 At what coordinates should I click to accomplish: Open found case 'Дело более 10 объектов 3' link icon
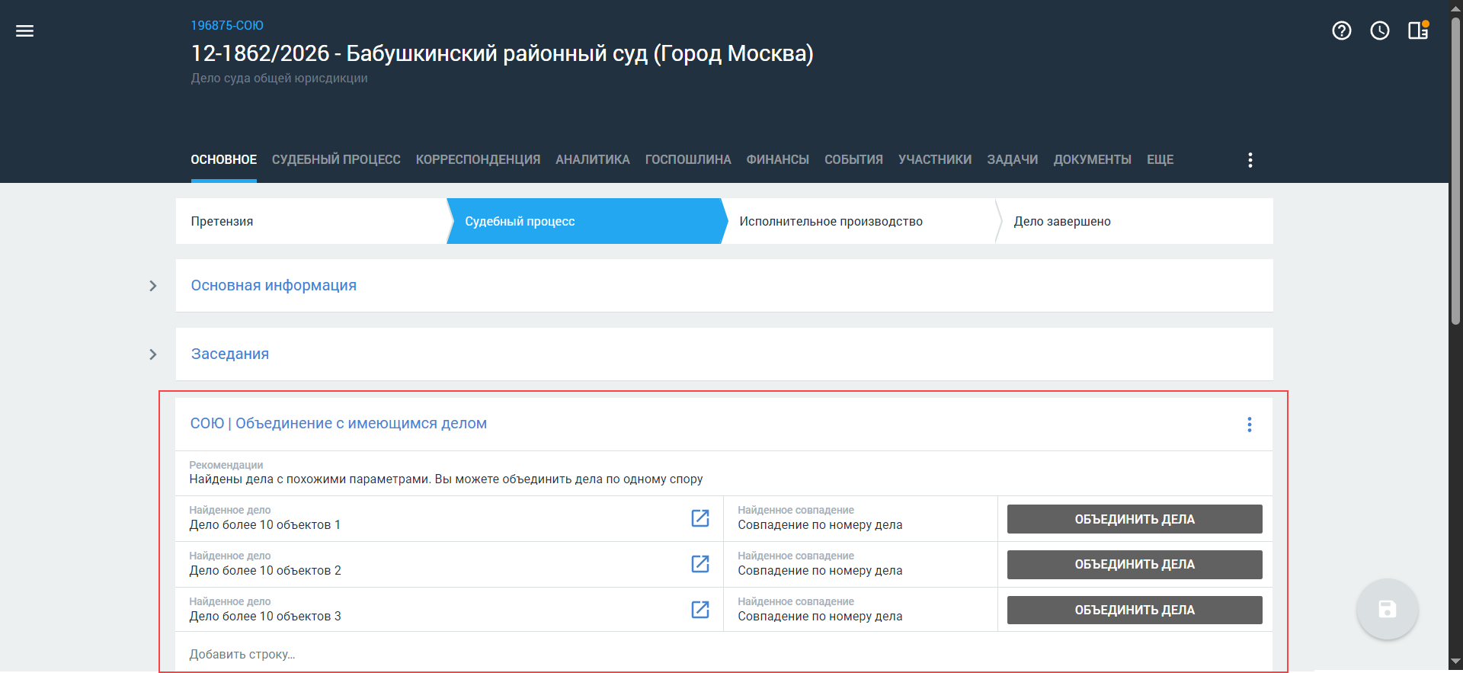(x=700, y=610)
